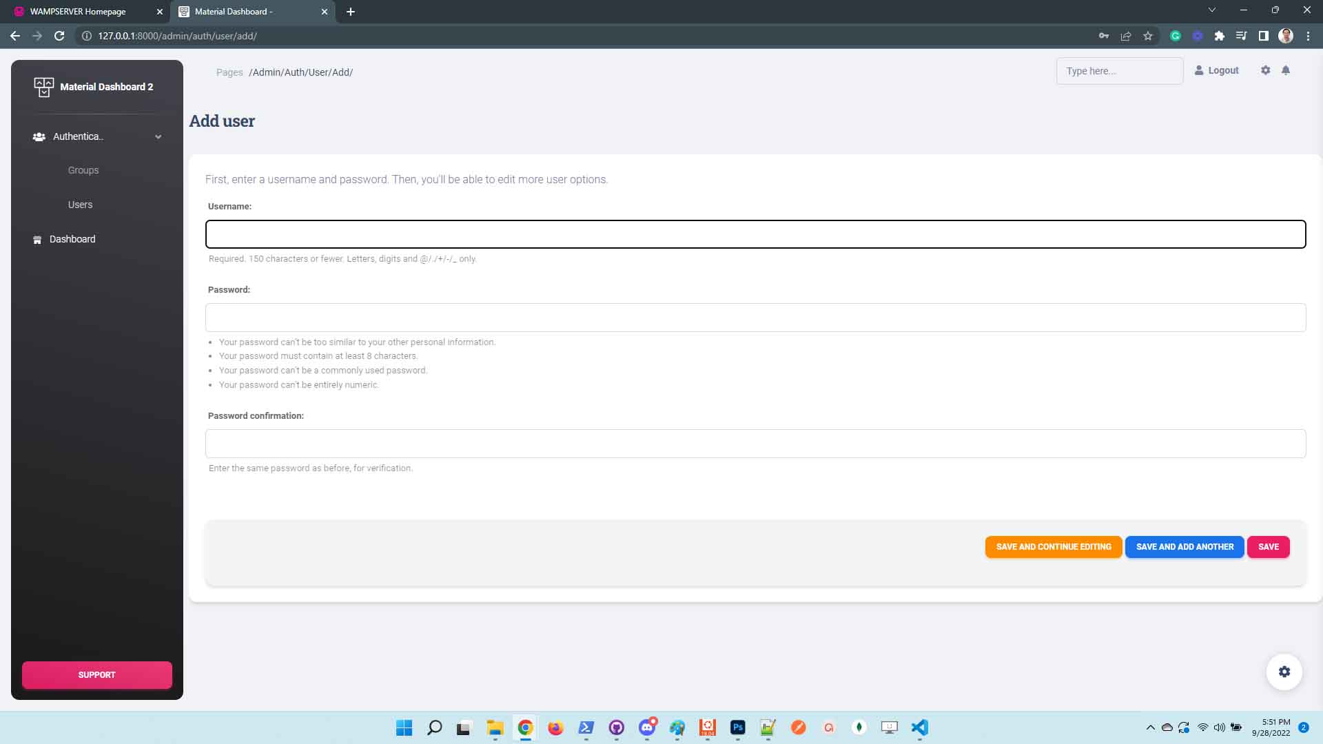Click the SUPPORT button
Image resolution: width=1323 pixels, height=744 pixels.
click(x=97, y=675)
